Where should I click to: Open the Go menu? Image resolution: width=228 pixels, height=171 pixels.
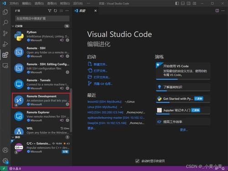[x=65, y=3]
